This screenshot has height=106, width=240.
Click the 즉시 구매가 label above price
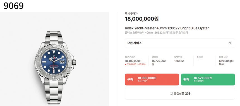[131, 14]
